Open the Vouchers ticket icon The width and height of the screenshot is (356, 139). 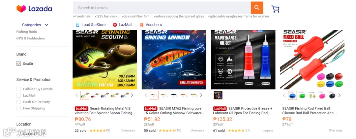pyautogui.click(x=142, y=25)
